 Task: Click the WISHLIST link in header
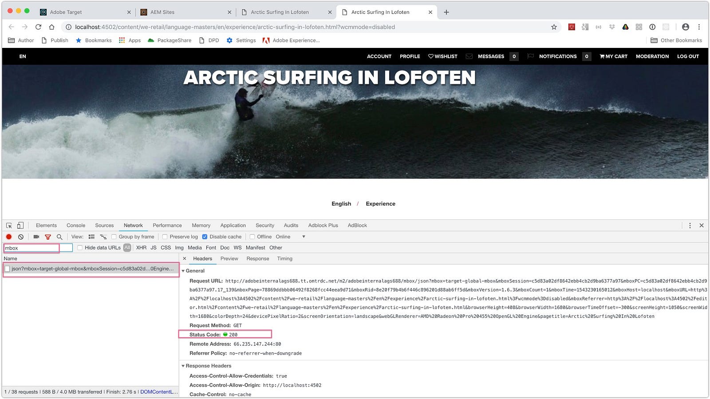442,56
